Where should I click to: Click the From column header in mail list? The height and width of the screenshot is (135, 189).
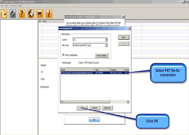[45, 21]
